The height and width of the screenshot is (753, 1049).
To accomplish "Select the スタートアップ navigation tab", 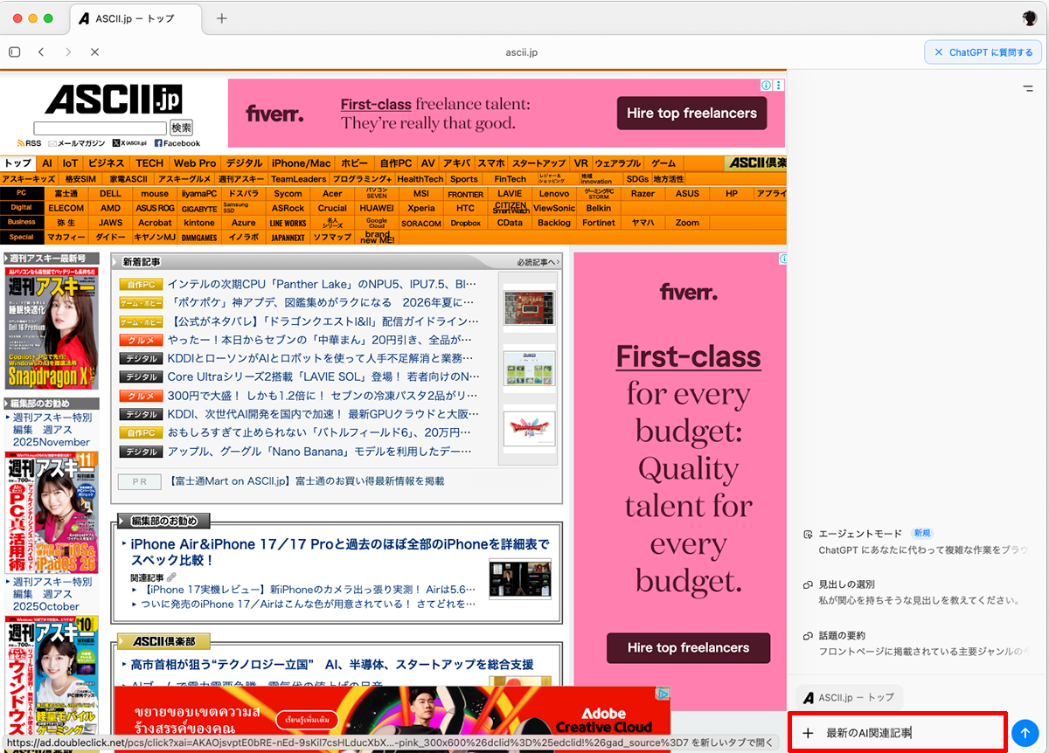I will tap(538, 163).
